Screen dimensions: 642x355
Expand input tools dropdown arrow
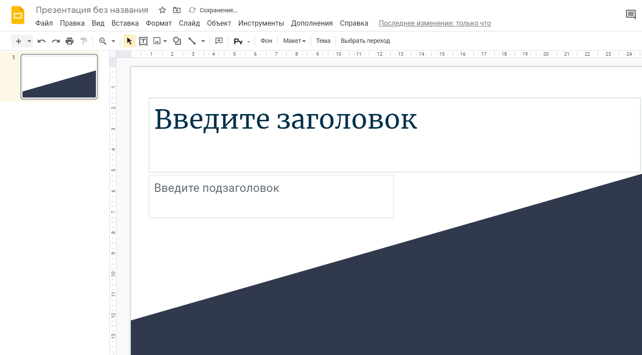(x=249, y=41)
